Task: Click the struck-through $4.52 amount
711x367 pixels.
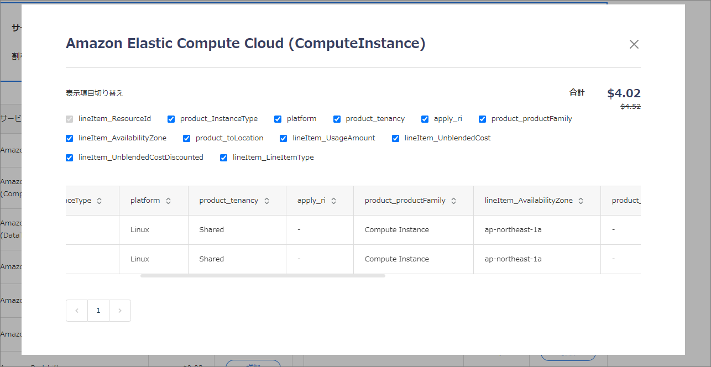Action: tap(630, 107)
